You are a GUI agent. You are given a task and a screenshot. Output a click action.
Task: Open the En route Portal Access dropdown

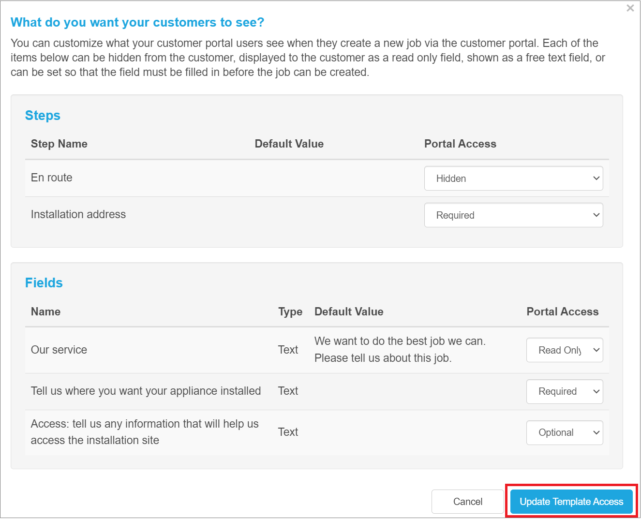[x=513, y=178]
